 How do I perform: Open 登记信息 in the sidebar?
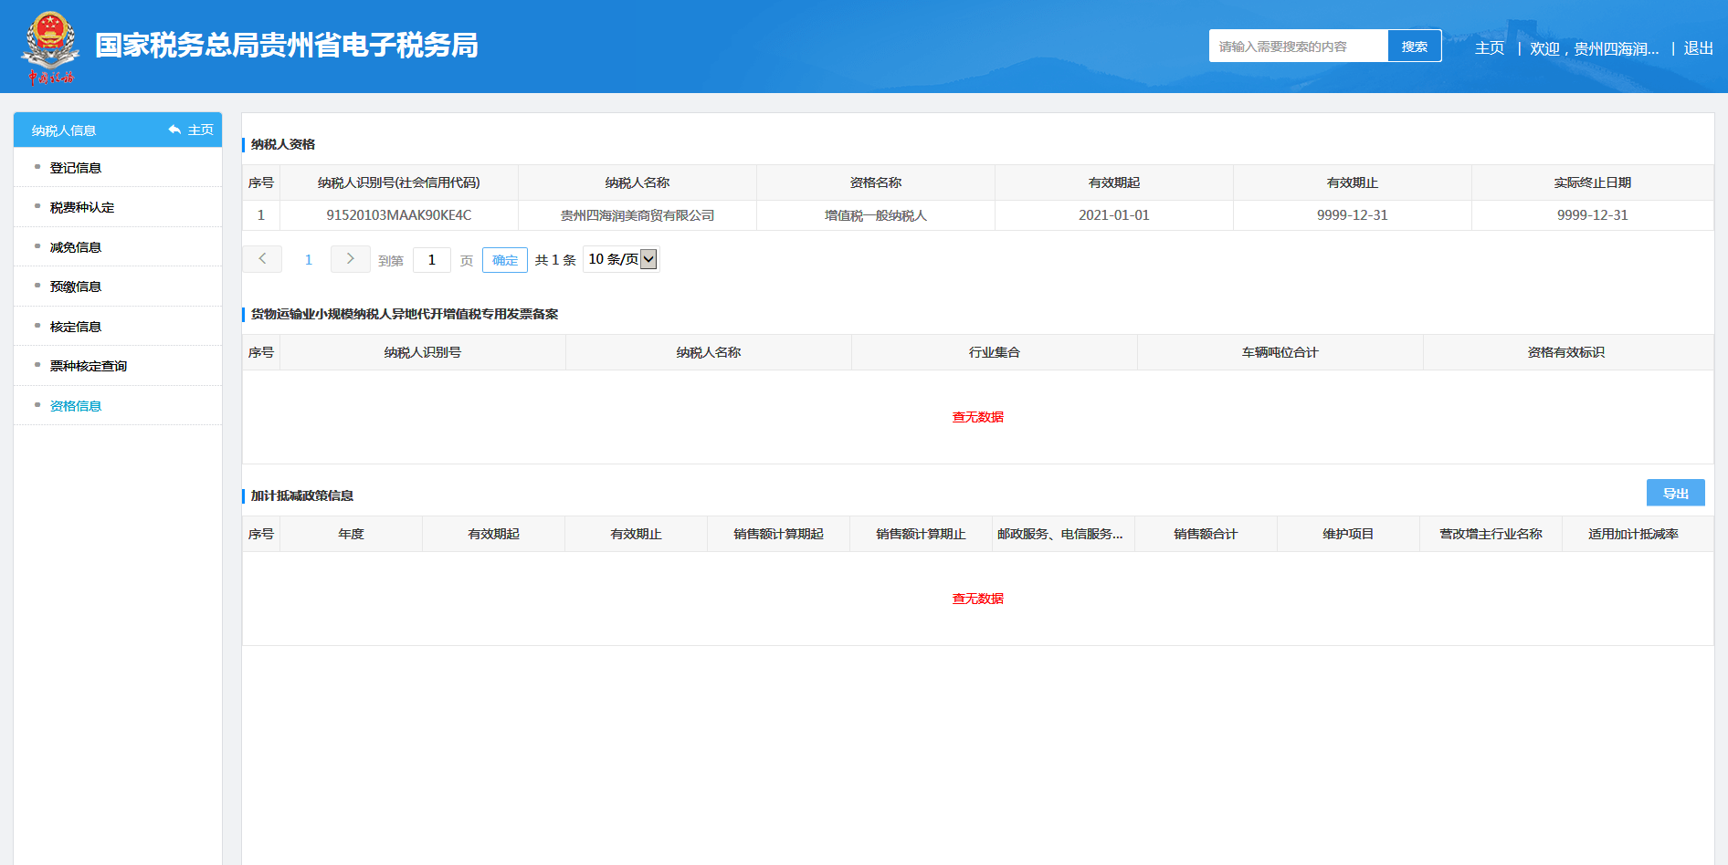click(x=76, y=168)
